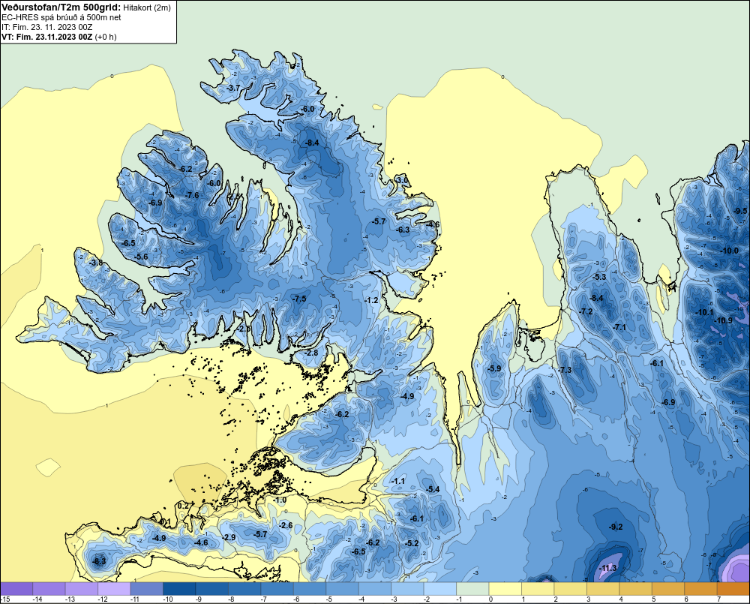
Task: Click the -7.2 temperature value on map
Action: (x=586, y=311)
